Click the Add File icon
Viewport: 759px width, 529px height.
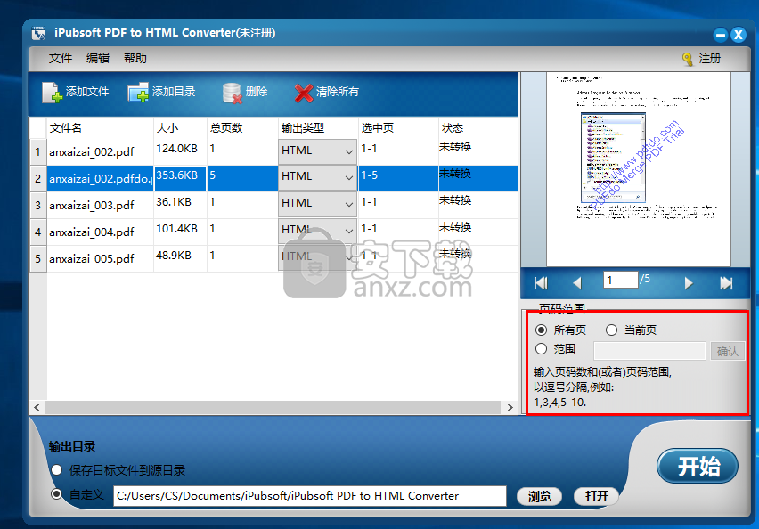coord(52,92)
